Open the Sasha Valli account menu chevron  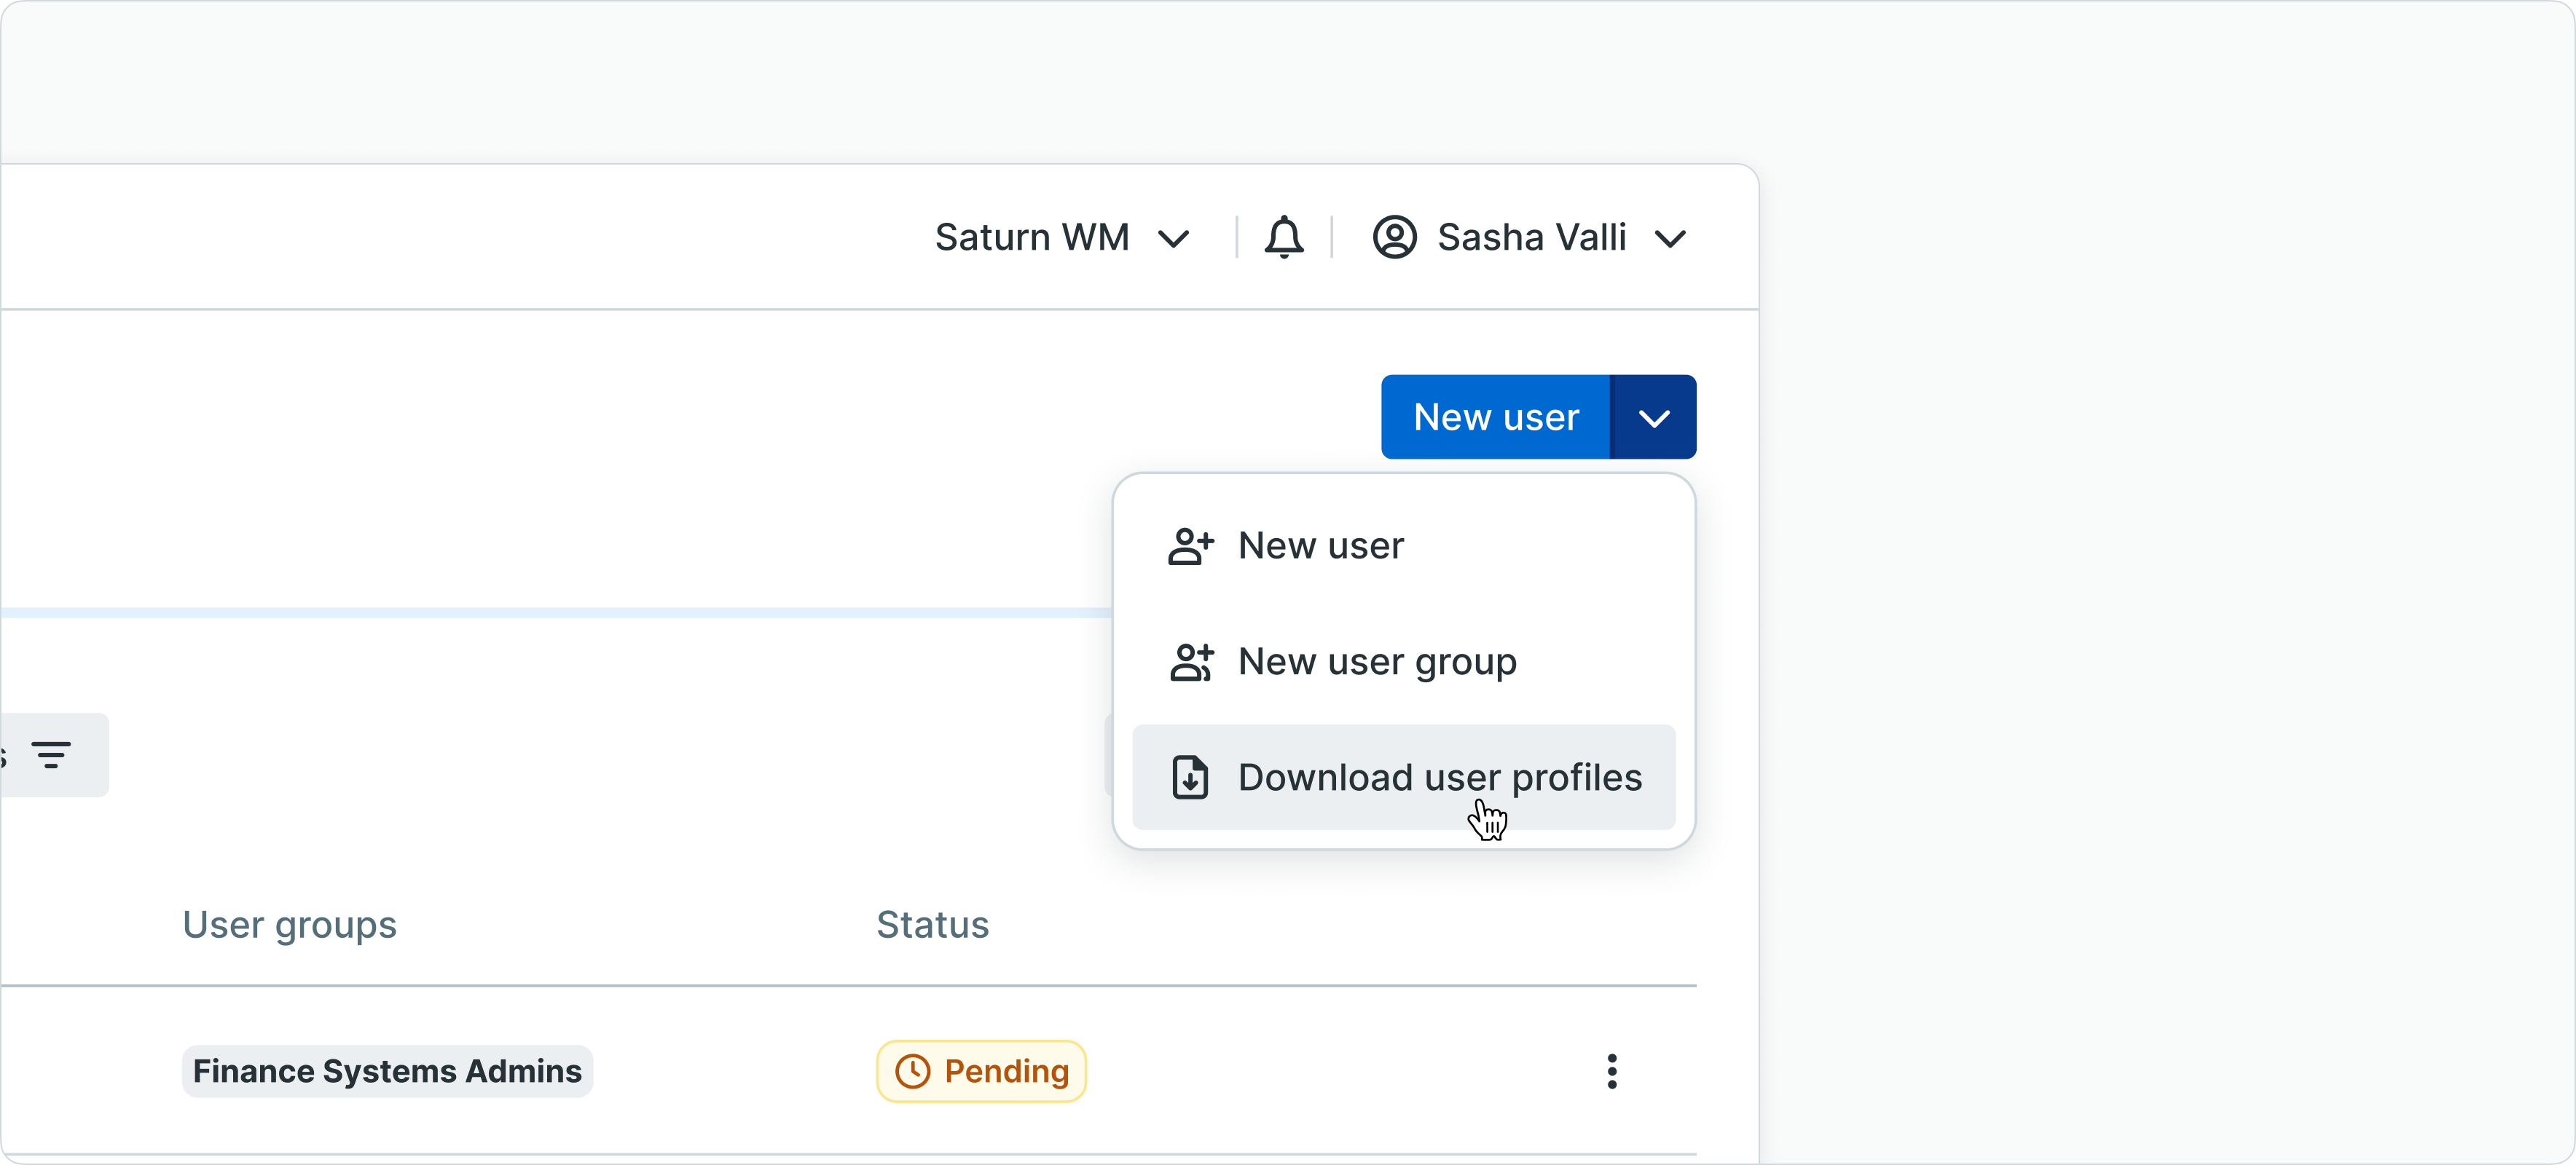pyautogui.click(x=1669, y=239)
